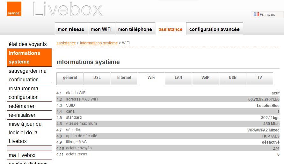Show the USB tab
The height and width of the screenshot is (164, 284).
point(232,78)
